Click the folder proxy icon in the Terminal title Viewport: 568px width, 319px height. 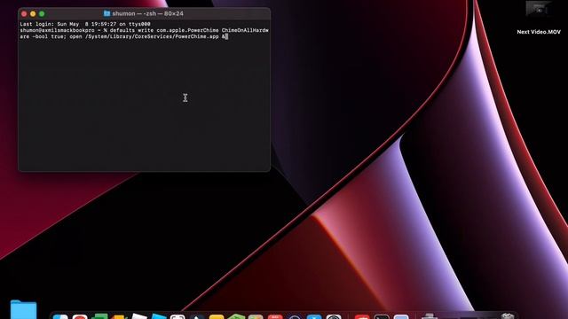[x=106, y=13]
